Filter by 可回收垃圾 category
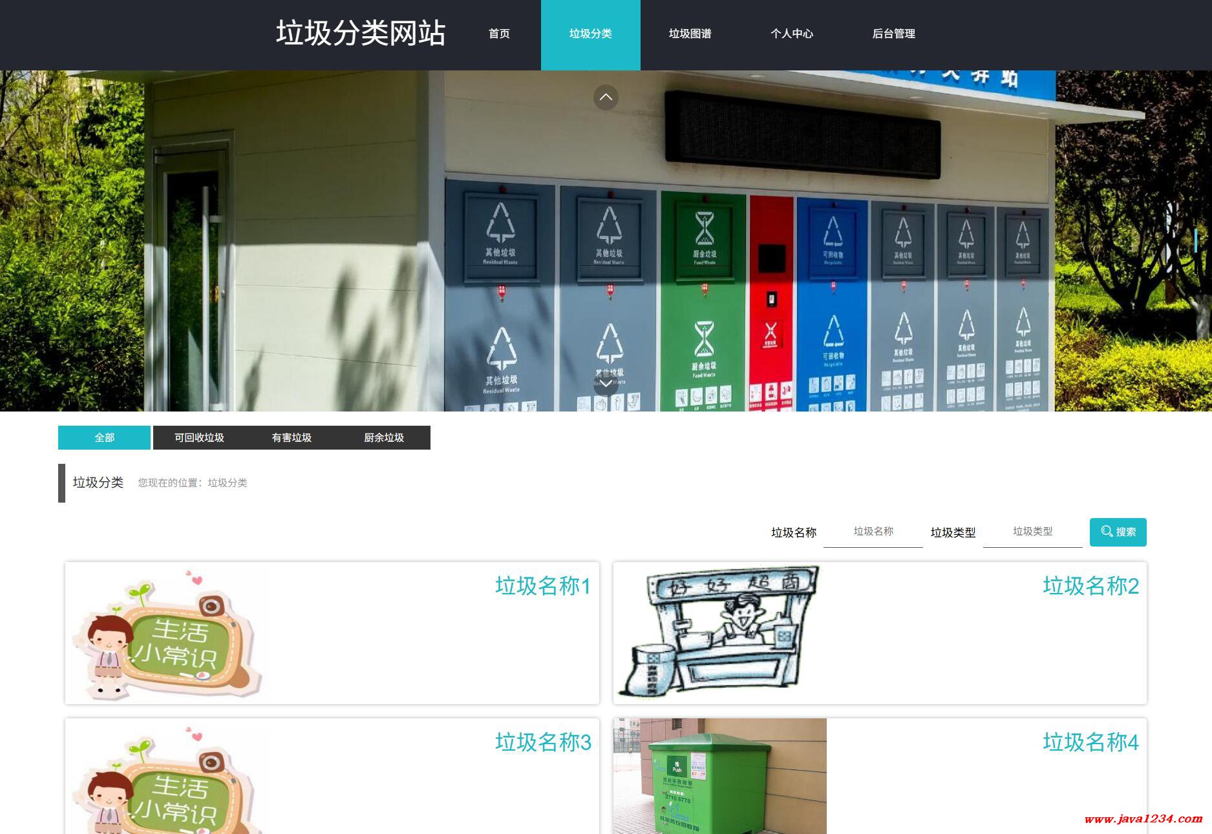Viewport: 1212px width, 834px height. 199,438
